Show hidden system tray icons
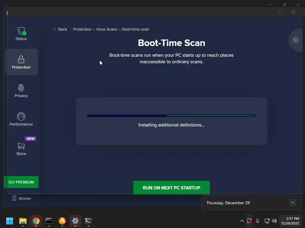305x228 pixels. tap(242, 221)
